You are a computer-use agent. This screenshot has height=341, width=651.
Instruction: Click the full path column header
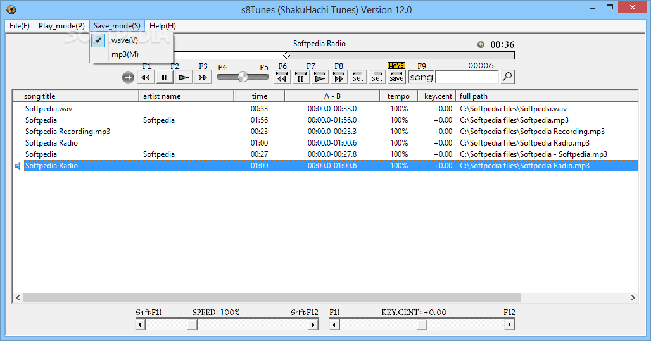[x=547, y=96]
